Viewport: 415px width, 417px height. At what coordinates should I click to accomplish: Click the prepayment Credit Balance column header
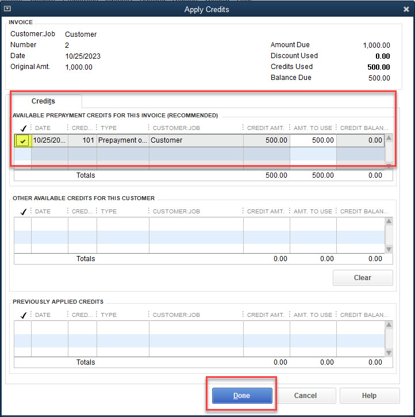364,128
